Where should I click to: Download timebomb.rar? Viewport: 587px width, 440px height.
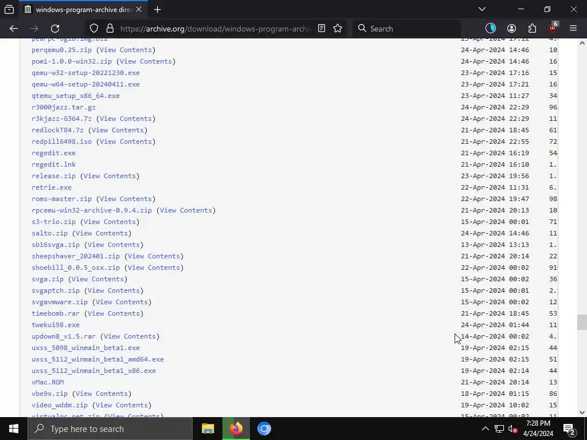tap(56, 313)
